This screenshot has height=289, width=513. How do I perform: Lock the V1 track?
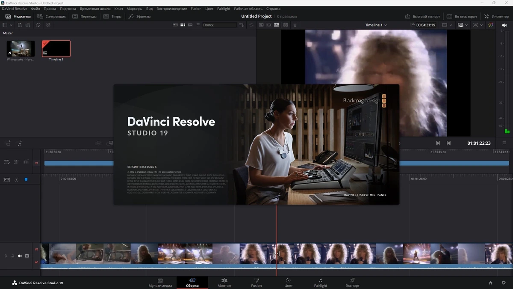tap(13, 256)
